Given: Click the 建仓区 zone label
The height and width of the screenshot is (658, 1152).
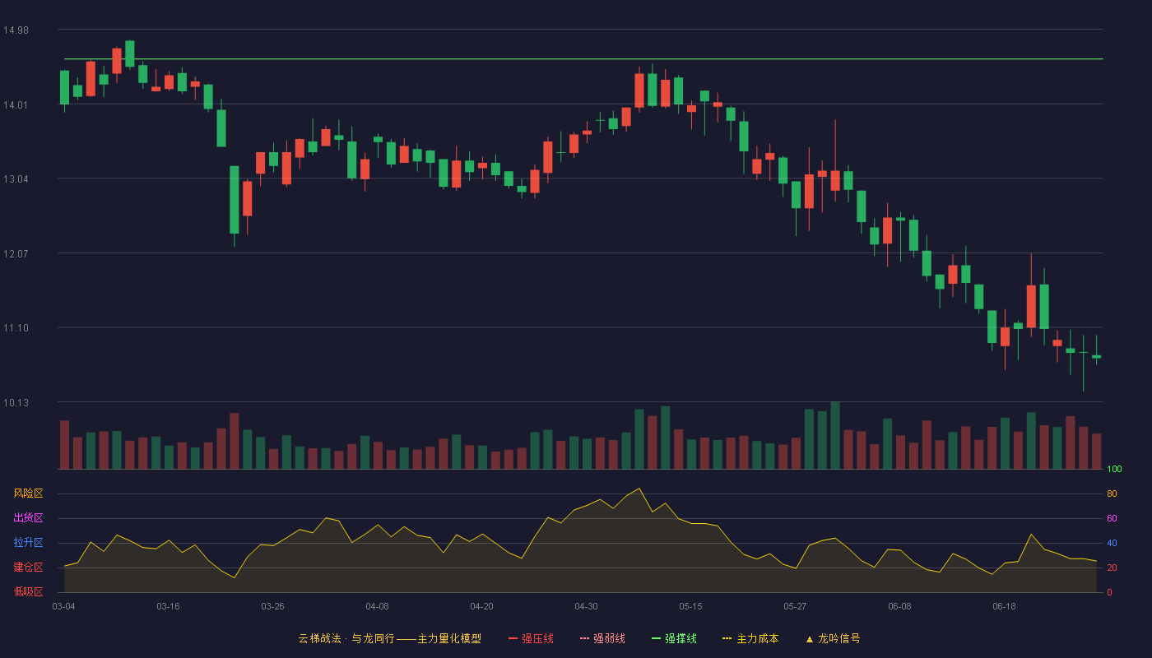Looking at the screenshot, I should pyautogui.click(x=28, y=568).
